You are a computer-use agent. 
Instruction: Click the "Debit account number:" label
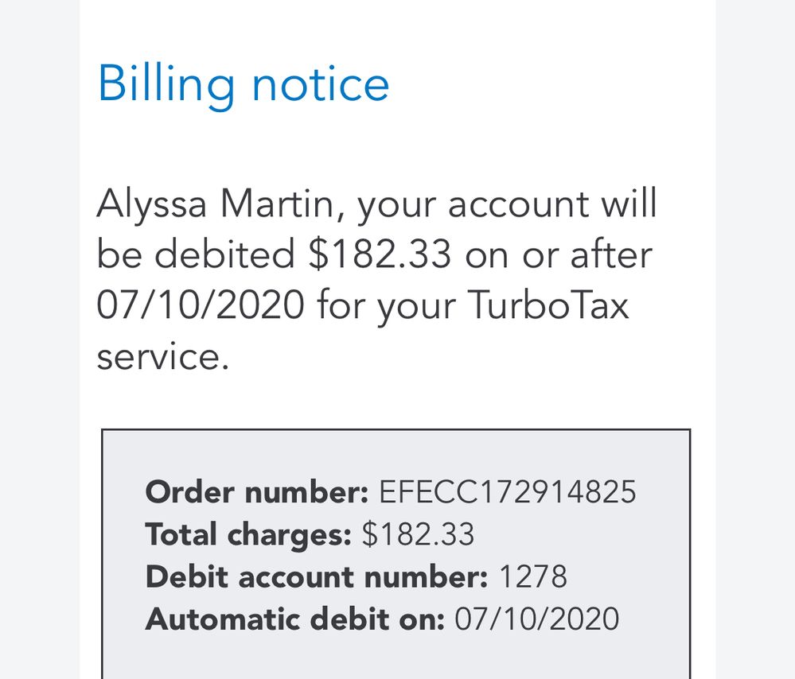coord(316,576)
